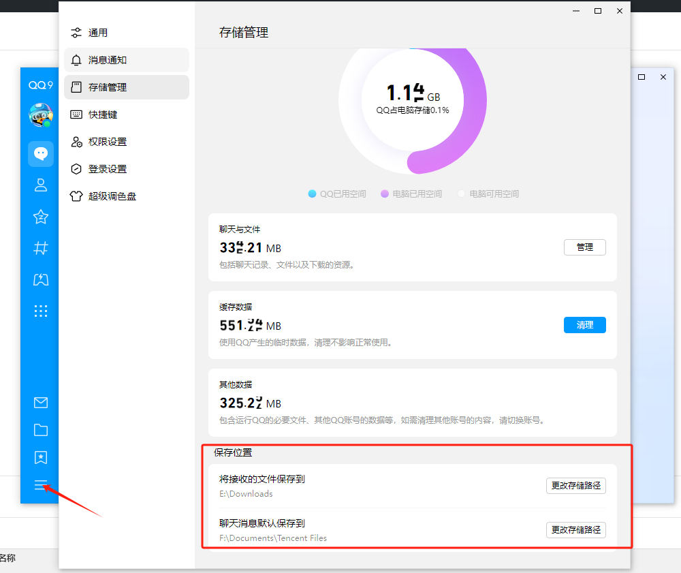Minimize the settings window
681x573 pixels.
click(x=576, y=11)
